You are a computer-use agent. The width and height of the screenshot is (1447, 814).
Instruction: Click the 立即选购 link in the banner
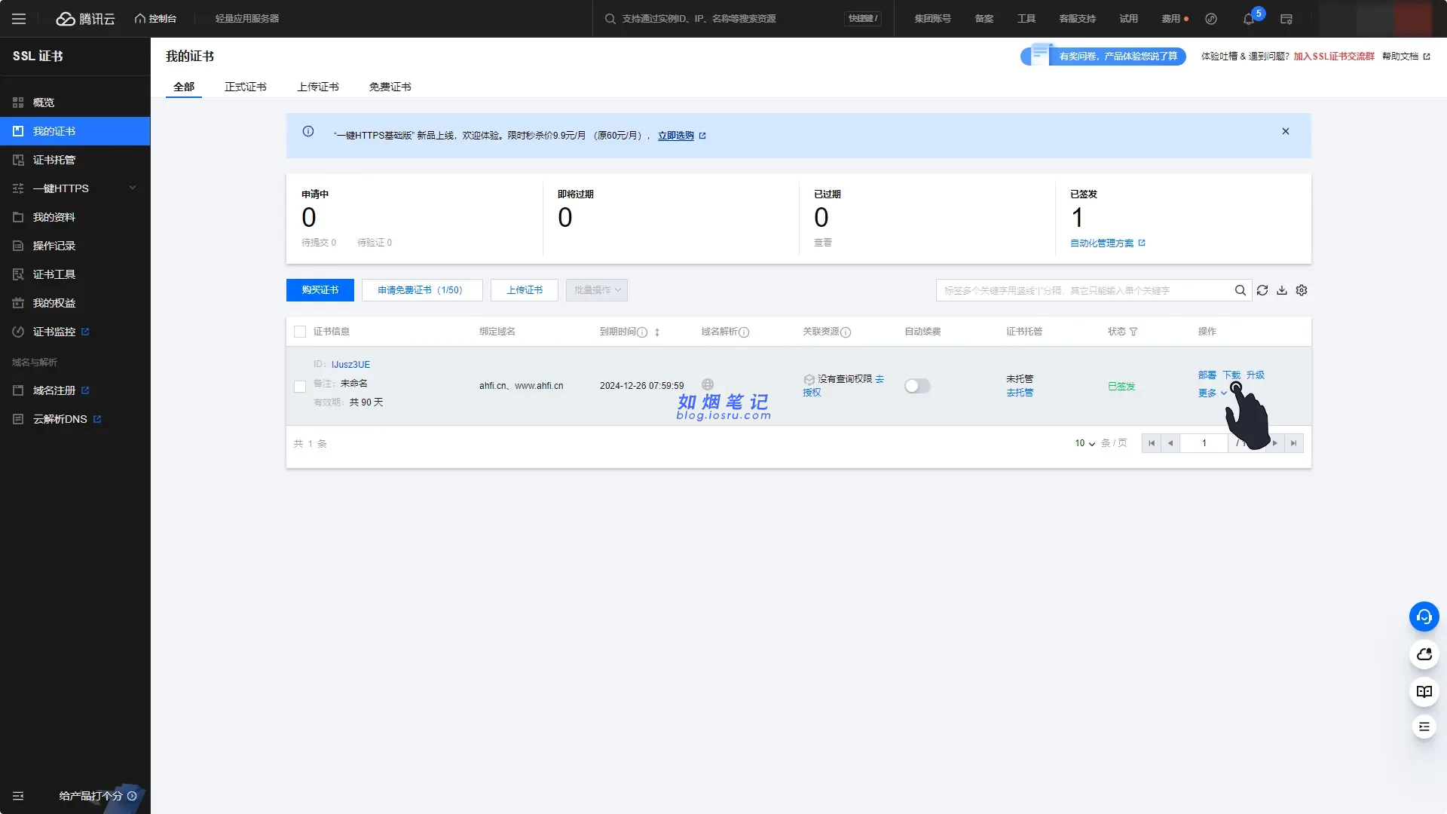tap(676, 136)
